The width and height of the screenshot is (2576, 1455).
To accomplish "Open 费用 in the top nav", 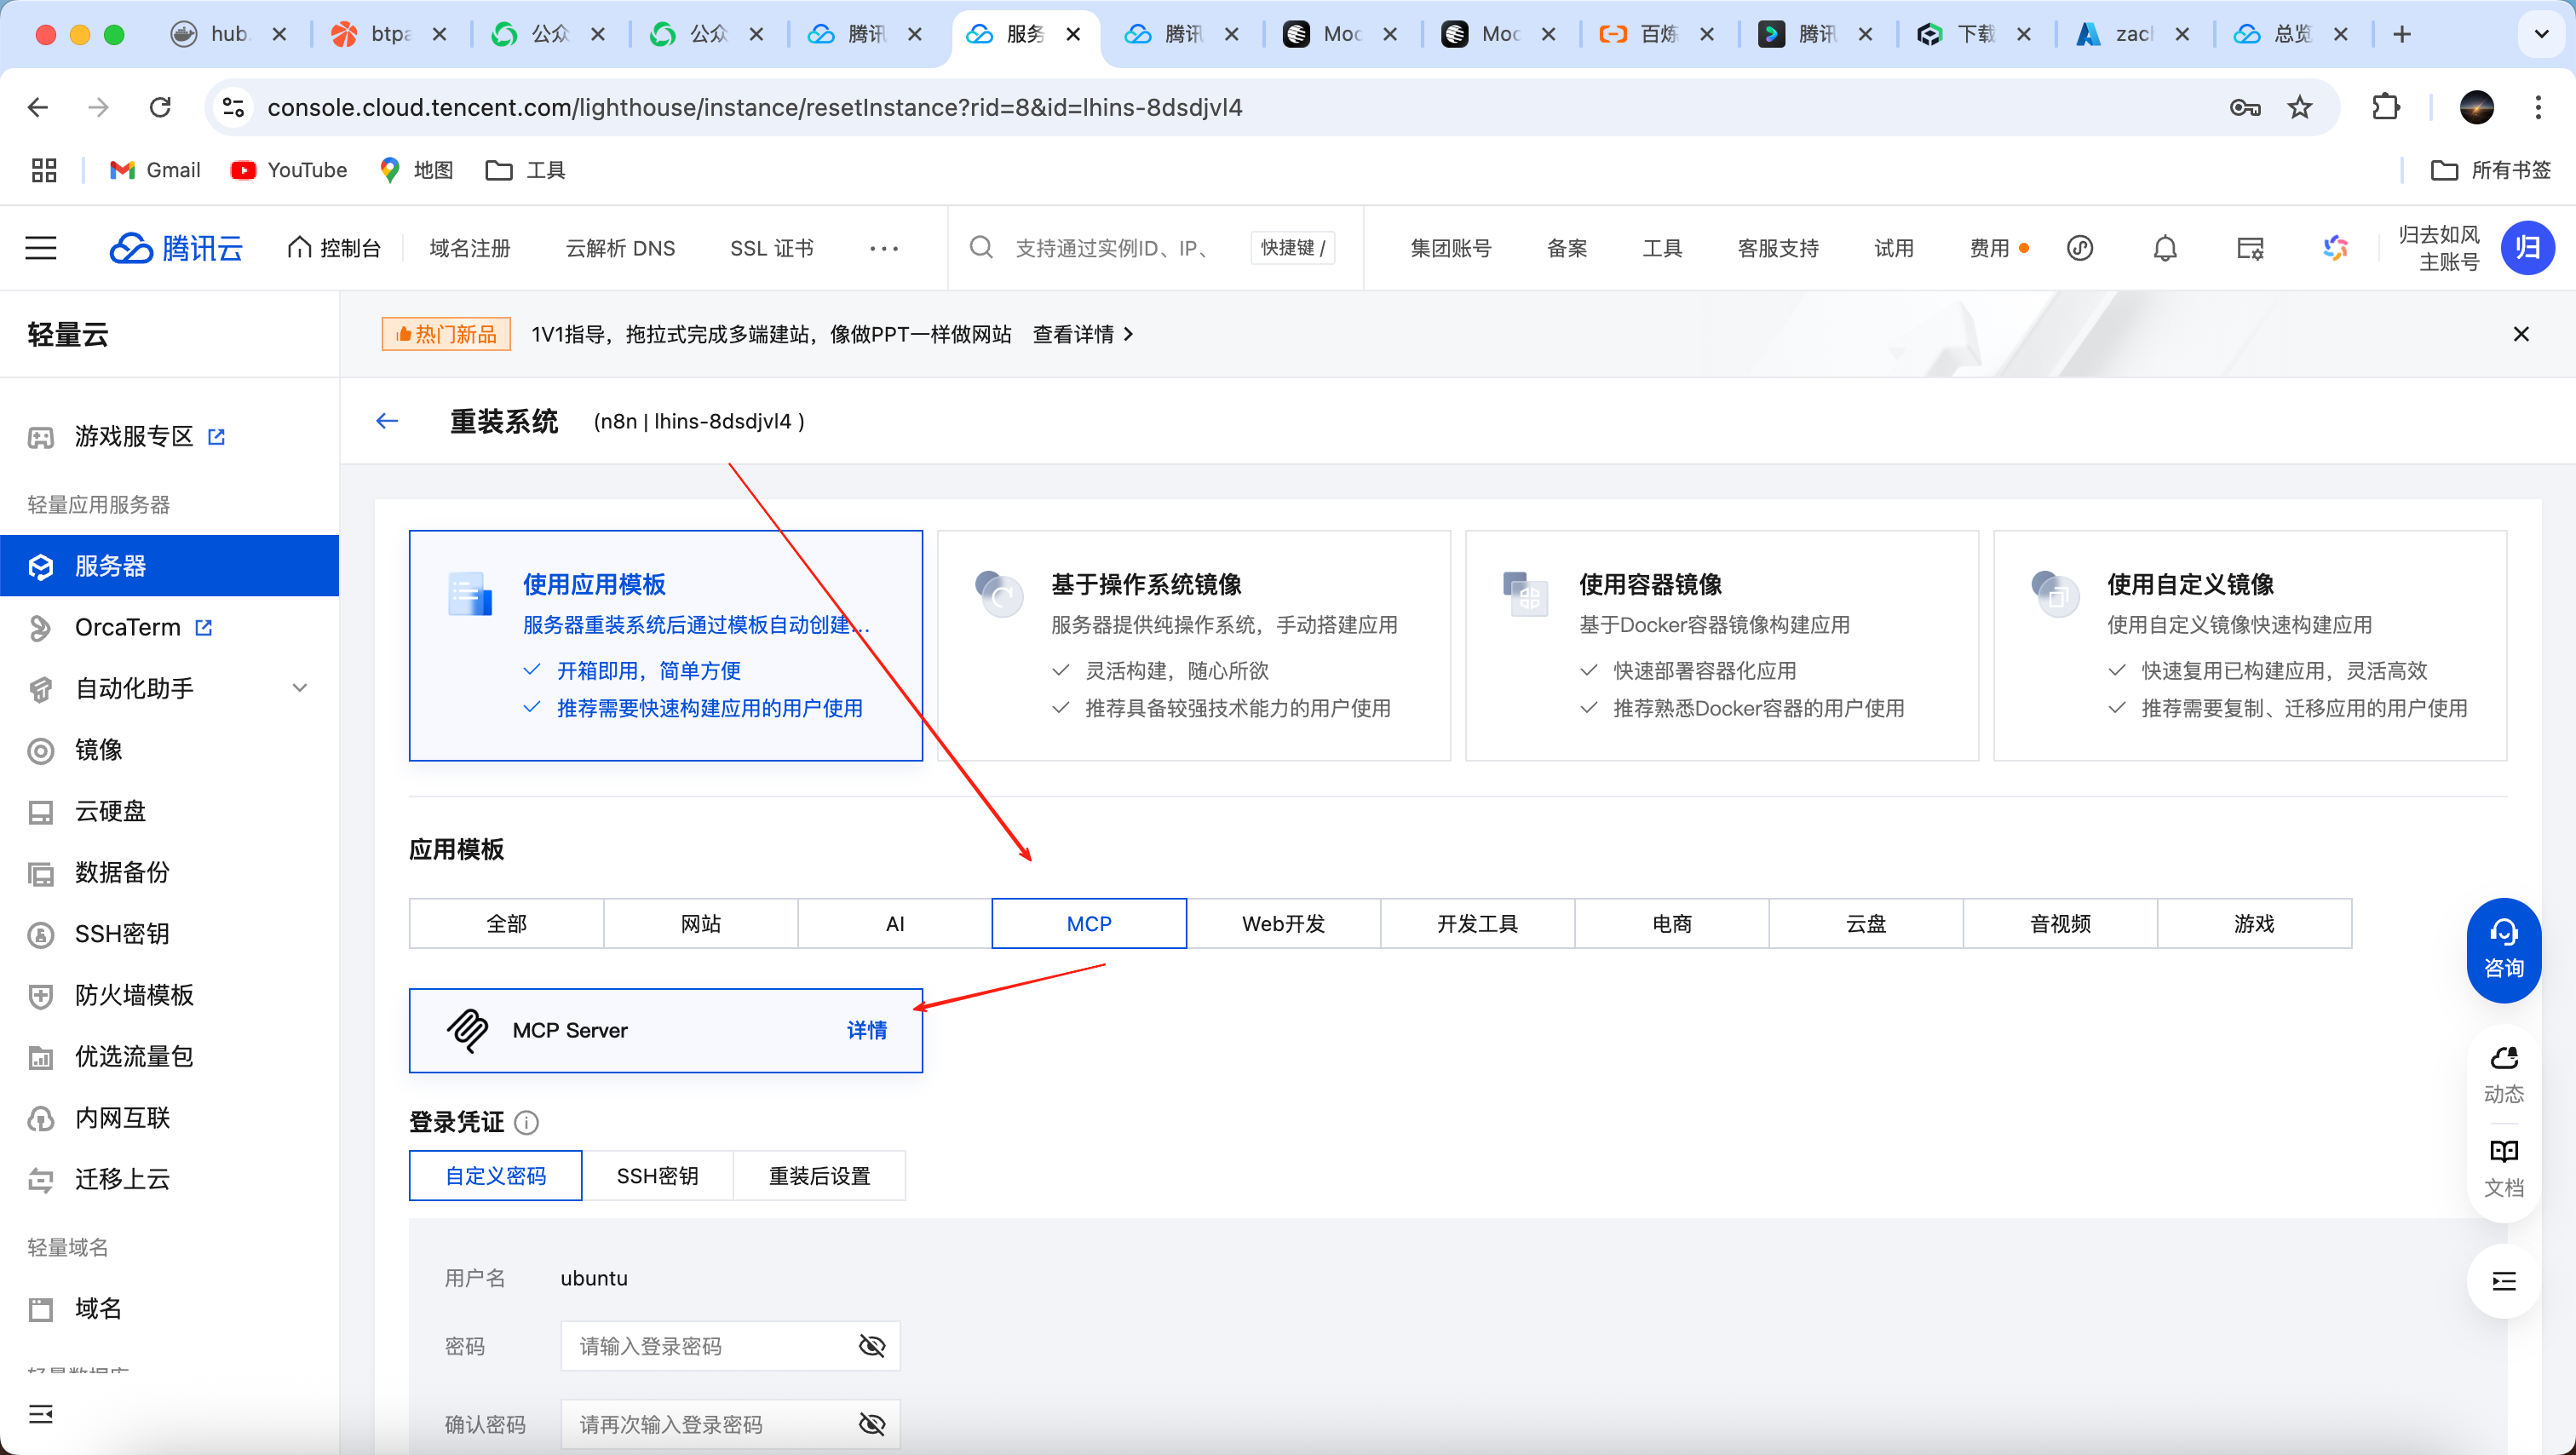I will 1989,248.
